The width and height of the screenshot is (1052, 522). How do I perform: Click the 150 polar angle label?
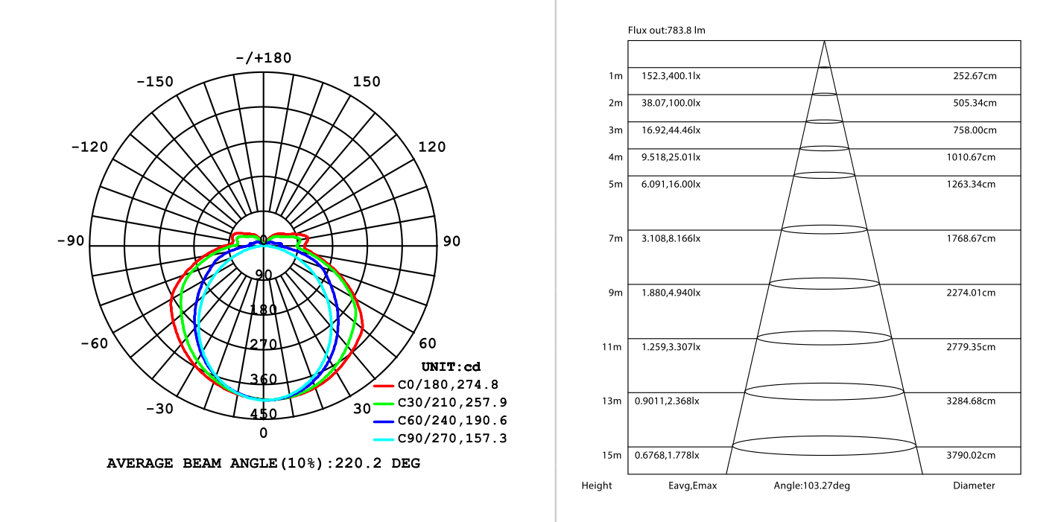coord(366,82)
